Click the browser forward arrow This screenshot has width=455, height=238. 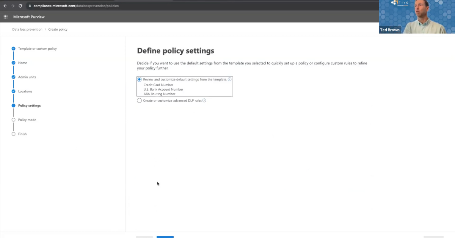pos(13,6)
